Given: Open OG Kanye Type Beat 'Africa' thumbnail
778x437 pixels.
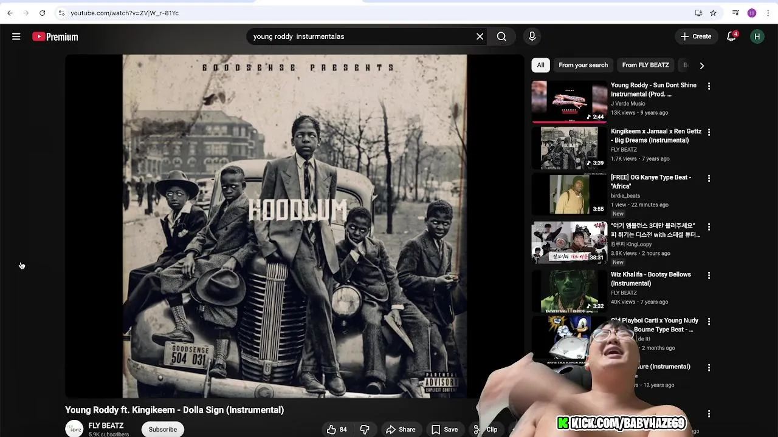Looking at the screenshot, I should tap(570, 194).
